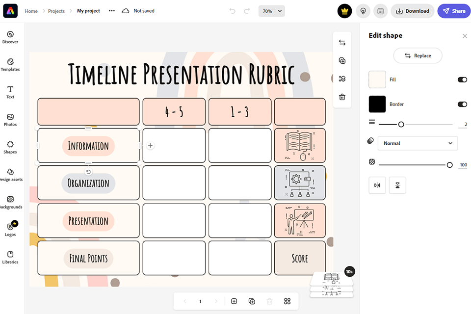471x314 pixels.
Task: Undo the last action
Action: (232, 11)
